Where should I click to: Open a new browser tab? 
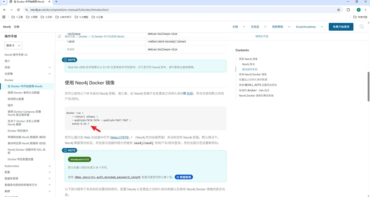point(56,2)
